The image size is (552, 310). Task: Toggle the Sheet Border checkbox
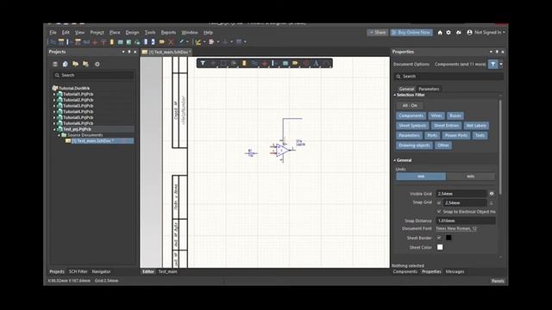point(439,238)
